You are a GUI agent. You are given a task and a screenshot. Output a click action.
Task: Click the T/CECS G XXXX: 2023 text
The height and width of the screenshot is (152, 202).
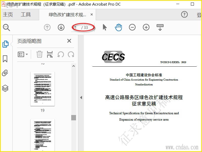pyautogui.click(x=173, y=62)
